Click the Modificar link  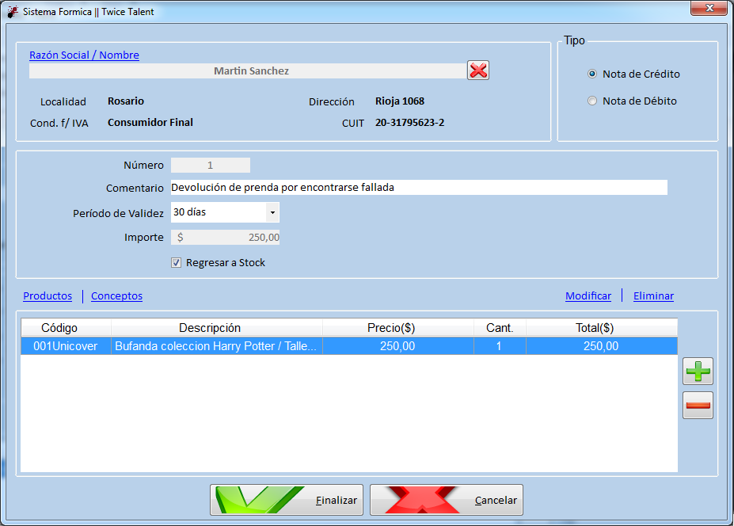[588, 296]
